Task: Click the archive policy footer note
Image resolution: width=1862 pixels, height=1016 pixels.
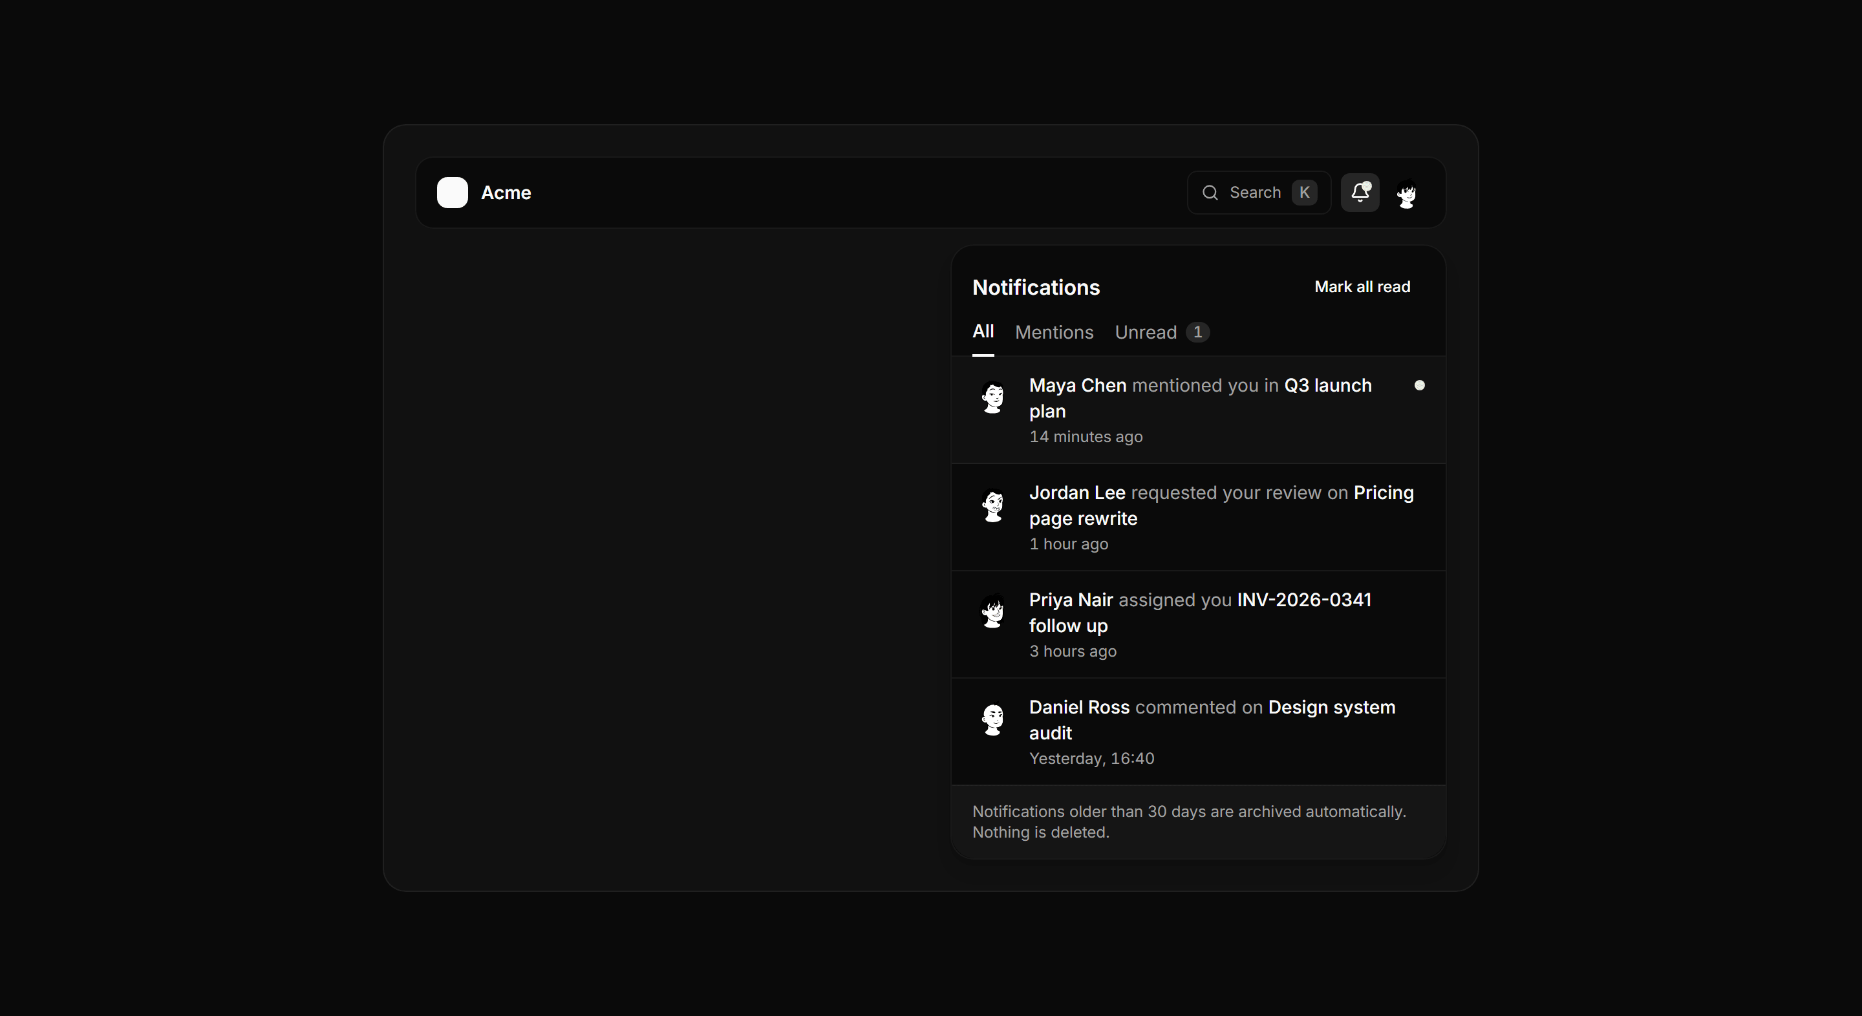Action: click(x=1189, y=821)
